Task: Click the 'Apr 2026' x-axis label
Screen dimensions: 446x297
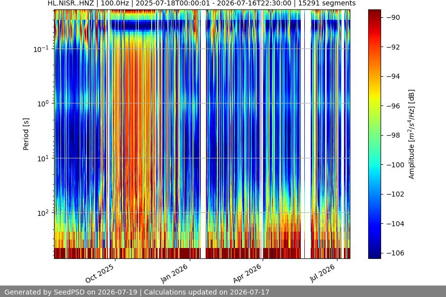Action: [247, 273]
